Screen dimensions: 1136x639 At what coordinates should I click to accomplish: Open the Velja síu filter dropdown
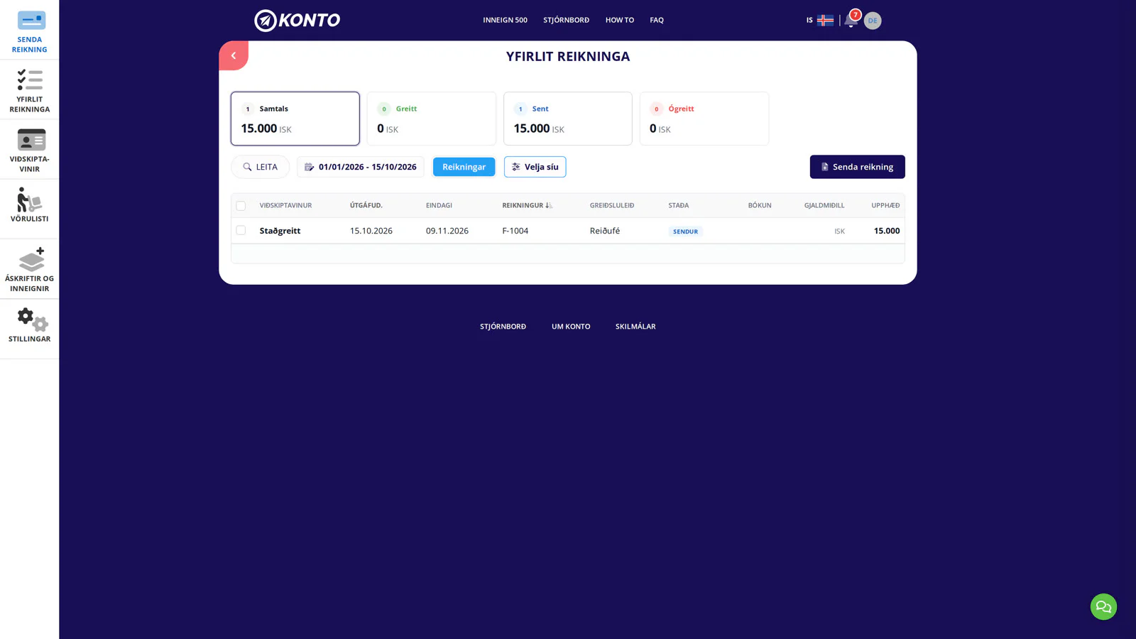point(535,167)
